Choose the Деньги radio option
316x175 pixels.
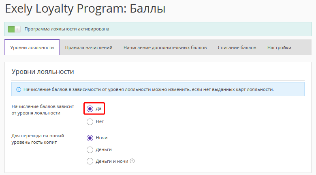(90, 150)
